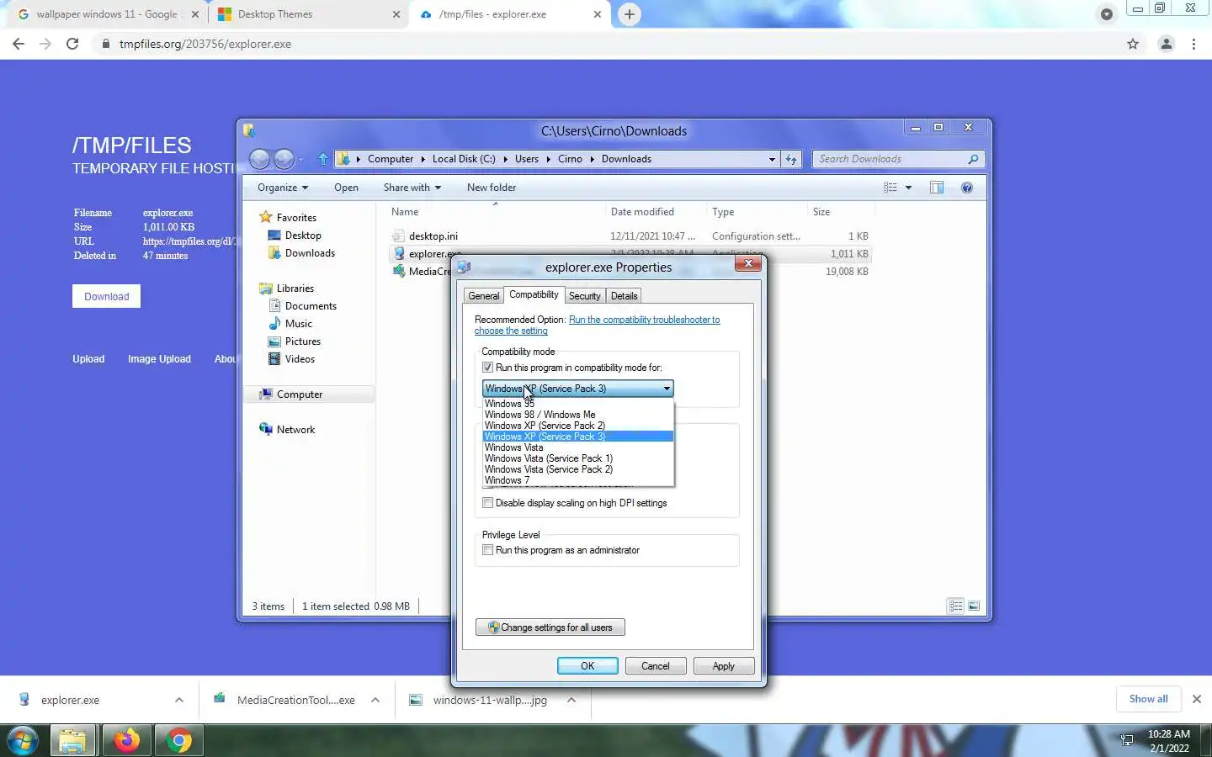The image size is (1212, 757).
Task: Click the Download button on tmpfiles page
Action: pos(106,296)
